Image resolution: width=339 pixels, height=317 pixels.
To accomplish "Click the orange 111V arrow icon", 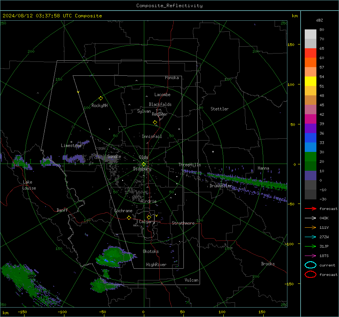I will (310, 227).
